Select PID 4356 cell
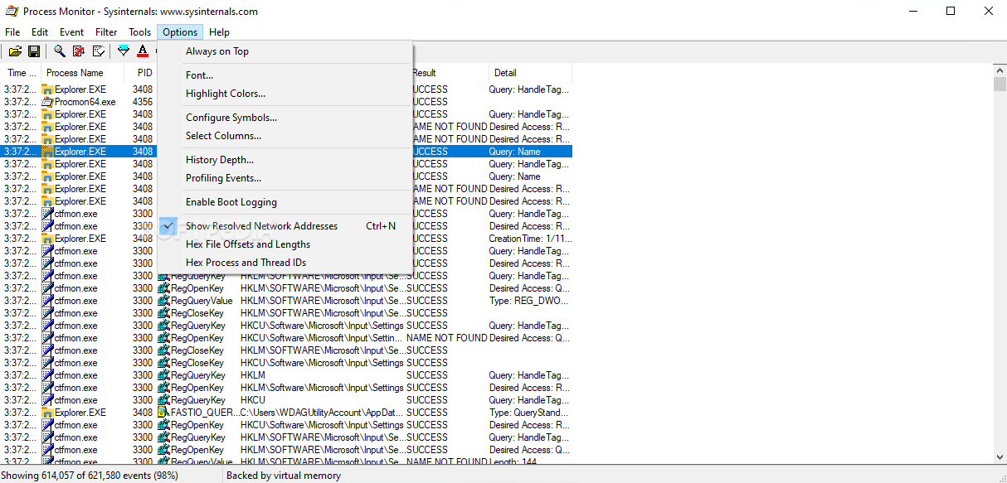This screenshot has height=483, width=1007. [x=143, y=102]
